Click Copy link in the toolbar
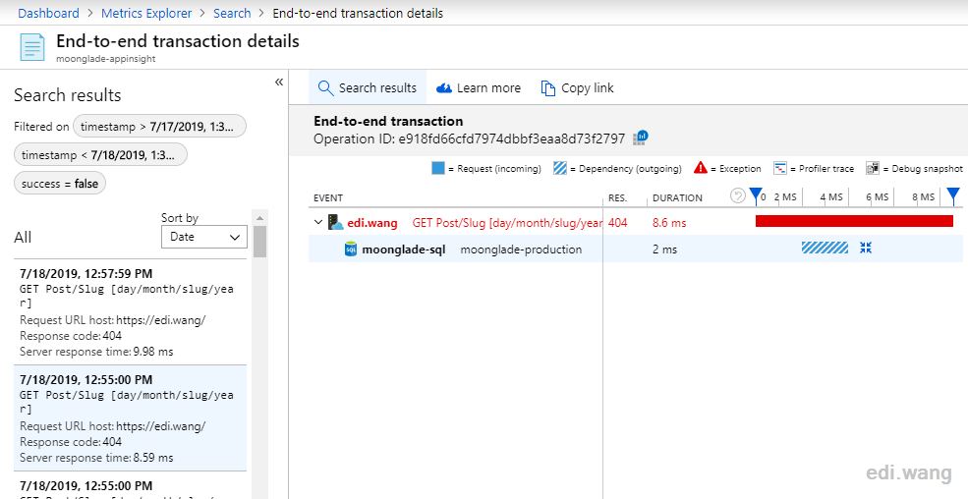968x499 pixels. pos(577,88)
